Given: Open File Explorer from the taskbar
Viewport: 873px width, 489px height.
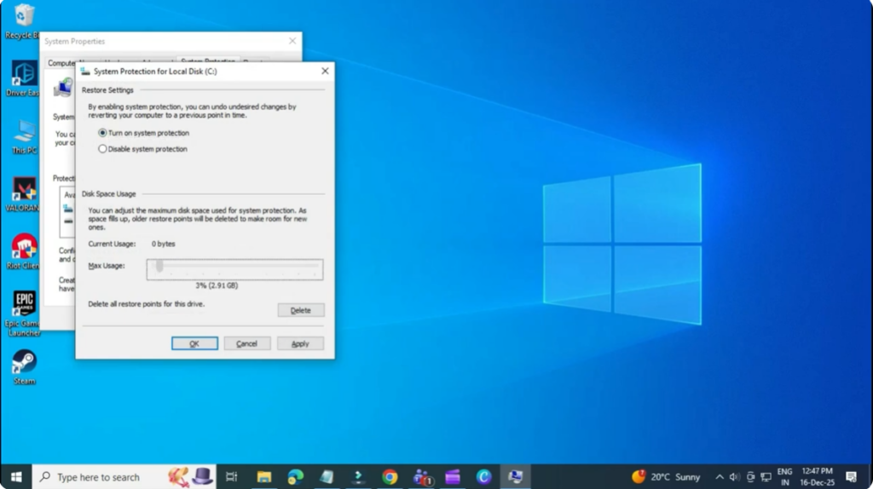Looking at the screenshot, I should coord(264,477).
